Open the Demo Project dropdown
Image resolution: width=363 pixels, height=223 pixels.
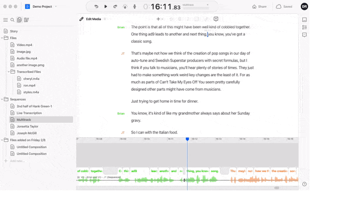pyautogui.click(x=44, y=6)
